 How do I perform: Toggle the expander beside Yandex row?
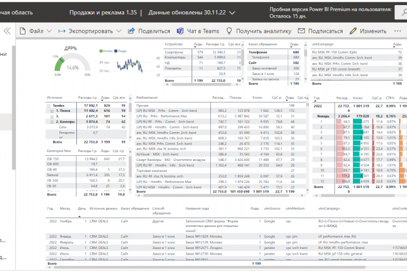point(49,106)
